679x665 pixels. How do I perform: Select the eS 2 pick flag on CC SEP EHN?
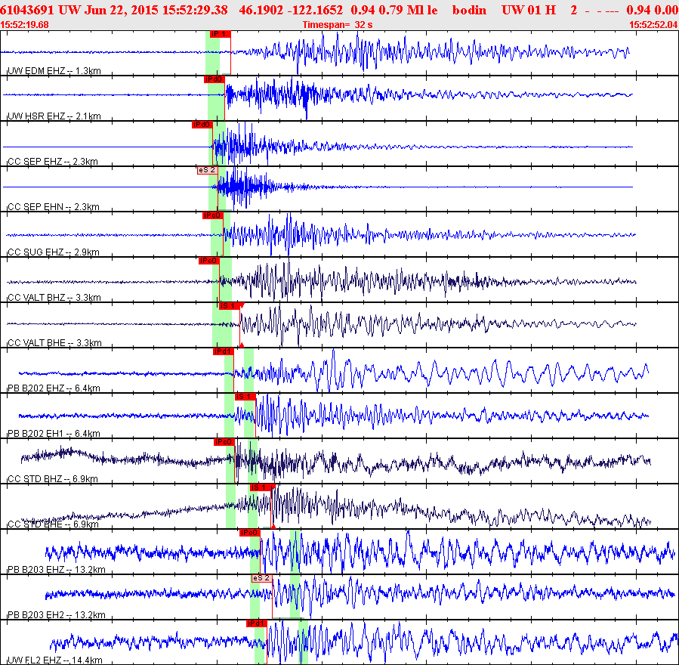click(208, 170)
